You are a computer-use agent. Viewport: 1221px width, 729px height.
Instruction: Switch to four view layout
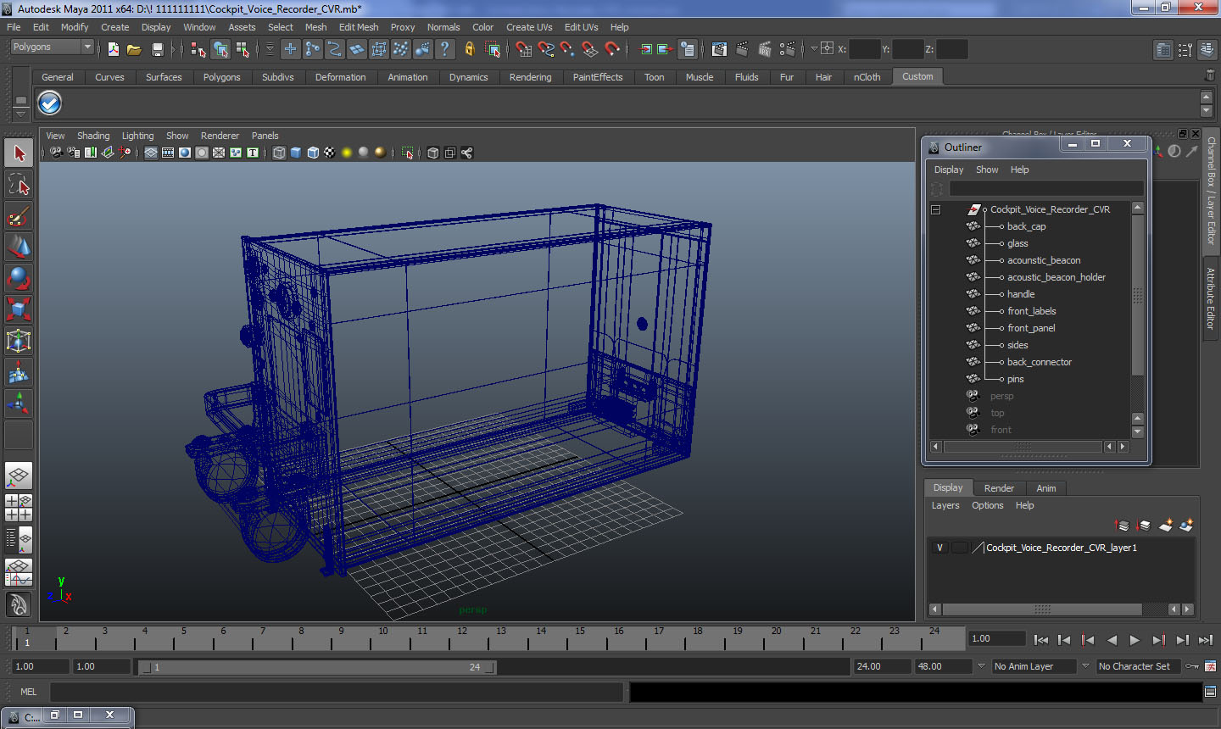coord(19,508)
